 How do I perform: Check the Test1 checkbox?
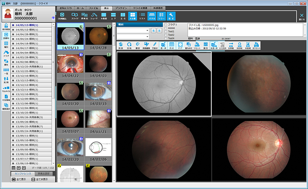(166, 31)
